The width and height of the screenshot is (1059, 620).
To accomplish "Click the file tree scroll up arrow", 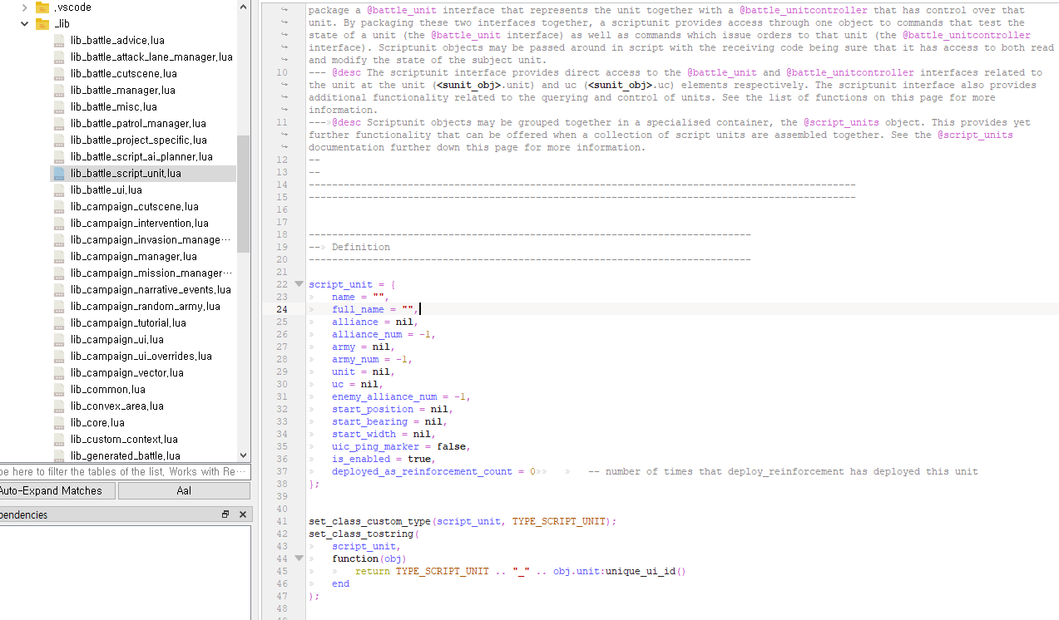I will [243, 7].
